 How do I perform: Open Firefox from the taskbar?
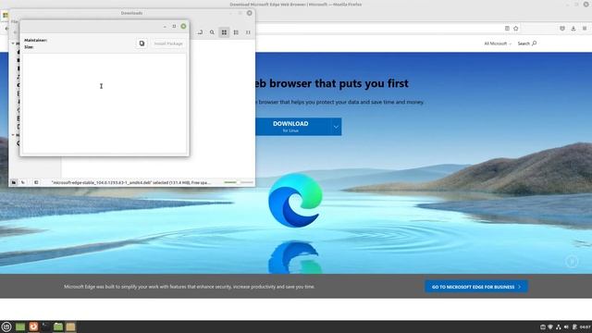coord(33,327)
